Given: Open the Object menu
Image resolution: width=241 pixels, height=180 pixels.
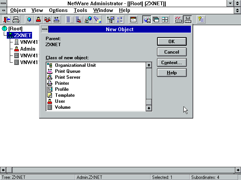Looking at the screenshot, I should 18,10.
